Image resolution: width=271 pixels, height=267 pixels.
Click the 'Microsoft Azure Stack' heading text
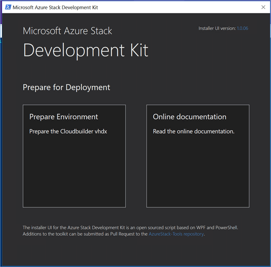(67, 31)
